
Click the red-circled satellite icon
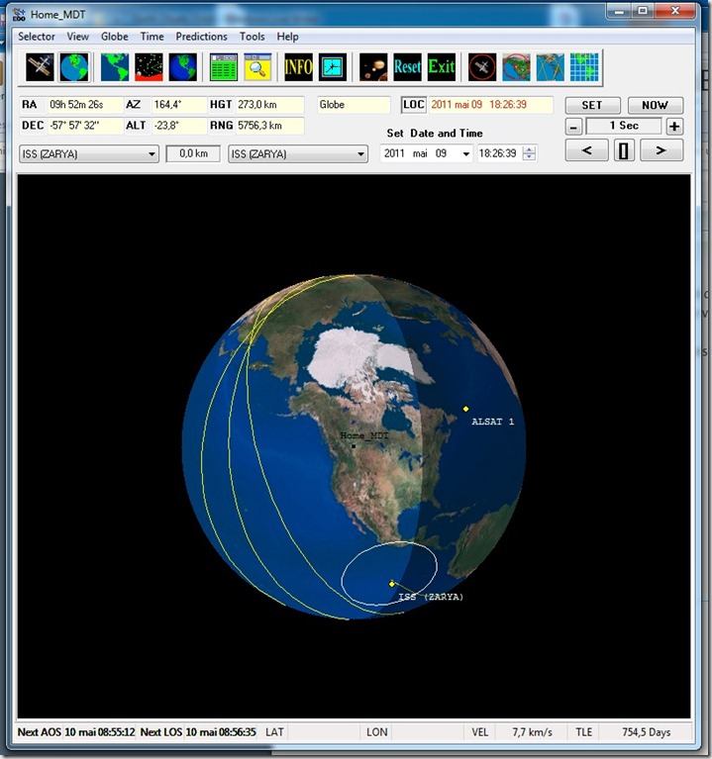482,66
